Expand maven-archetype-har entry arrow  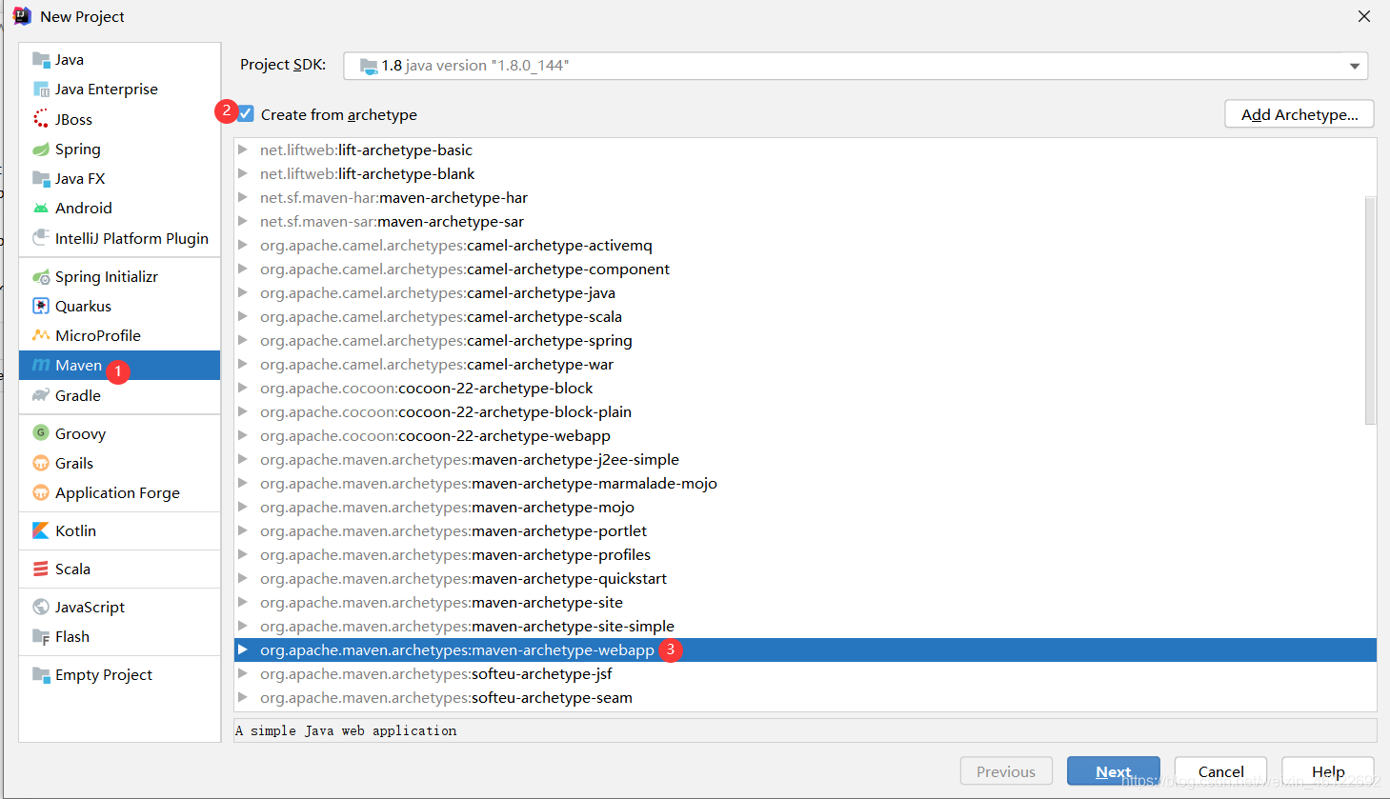pyautogui.click(x=243, y=197)
